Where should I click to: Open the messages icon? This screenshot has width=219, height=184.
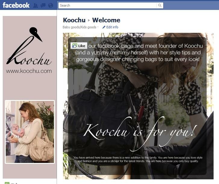click(43, 5)
